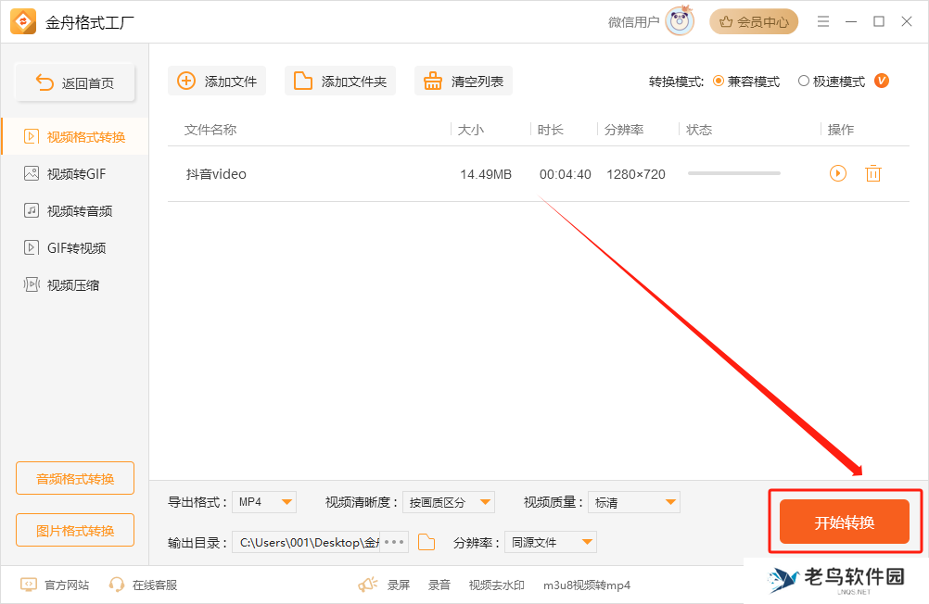
Task: Click the 分辨率 column header
Action: 624,130
